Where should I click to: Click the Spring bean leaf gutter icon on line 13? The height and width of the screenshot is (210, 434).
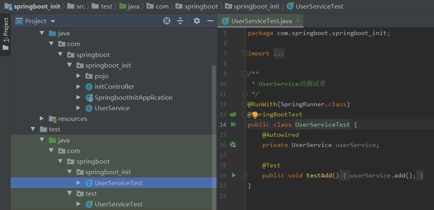click(x=233, y=114)
